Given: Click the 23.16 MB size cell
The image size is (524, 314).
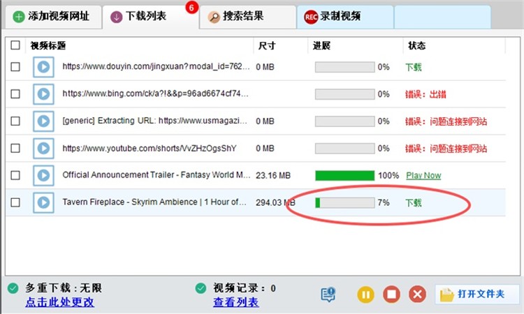Looking at the screenshot, I should tap(273, 176).
